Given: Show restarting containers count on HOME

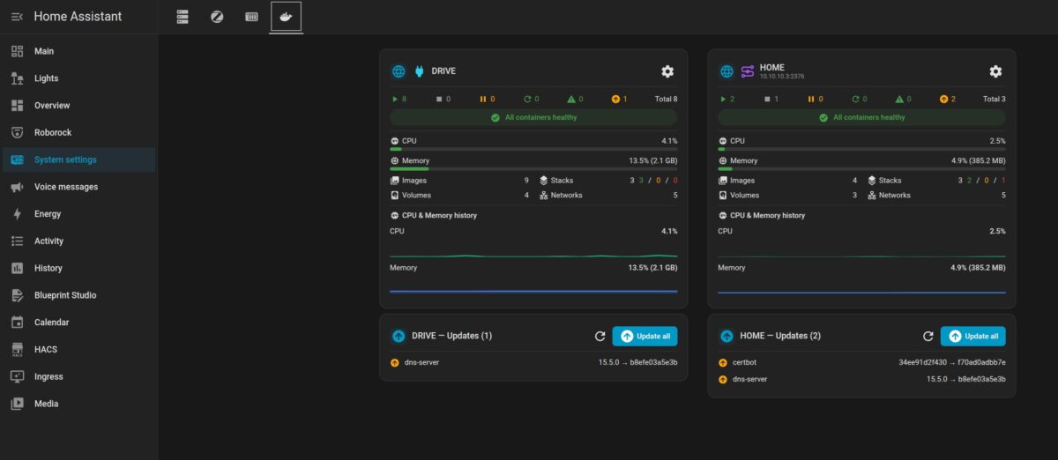Looking at the screenshot, I should (859, 99).
